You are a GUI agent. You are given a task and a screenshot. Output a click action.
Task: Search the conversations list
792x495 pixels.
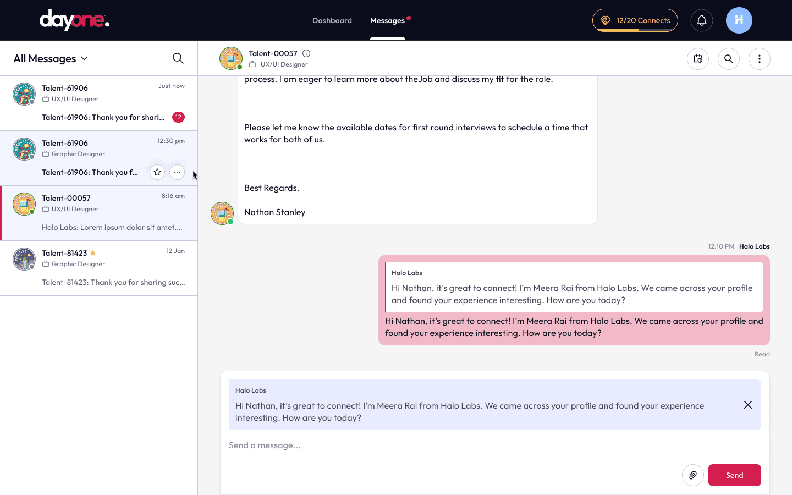point(178,58)
